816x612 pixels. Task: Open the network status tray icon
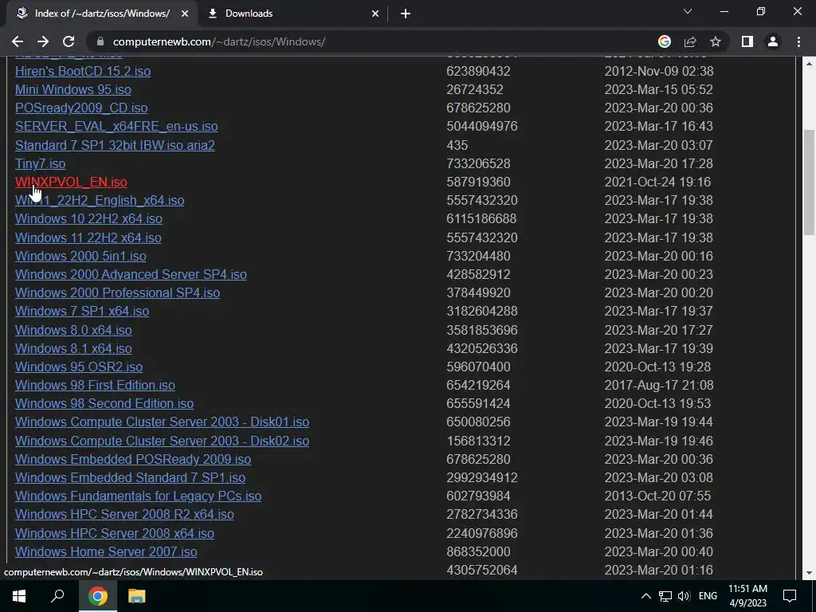click(665, 596)
